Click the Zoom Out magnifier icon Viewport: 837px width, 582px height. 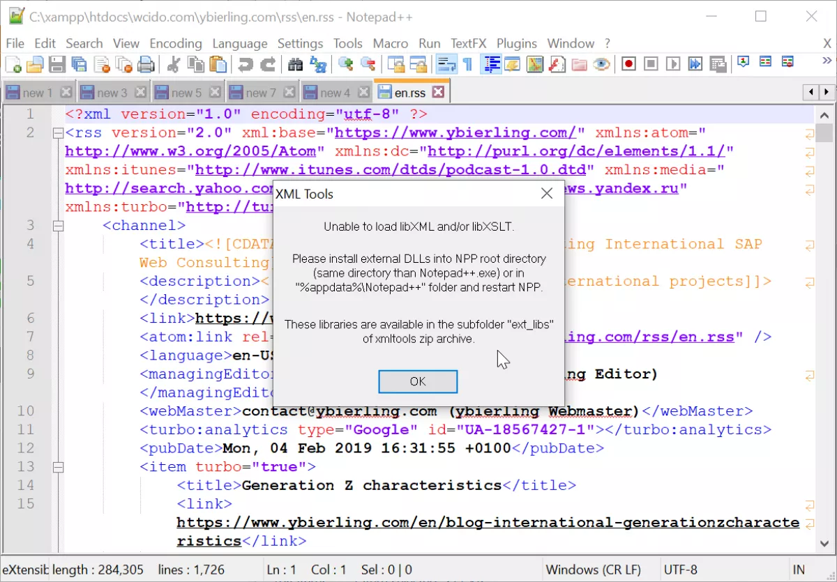click(368, 65)
